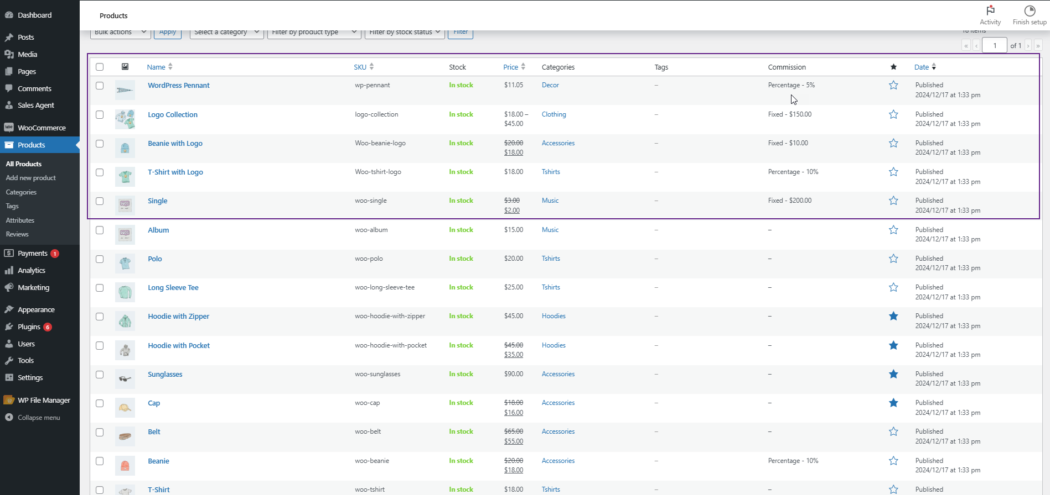
Task: Click the current page number field
Action: pos(994,45)
